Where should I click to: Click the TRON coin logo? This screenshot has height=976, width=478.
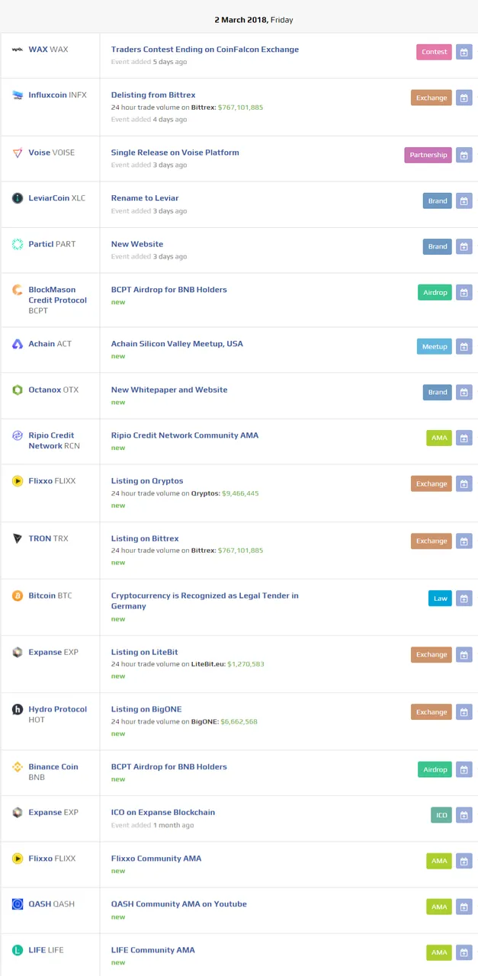tap(18, 538)
